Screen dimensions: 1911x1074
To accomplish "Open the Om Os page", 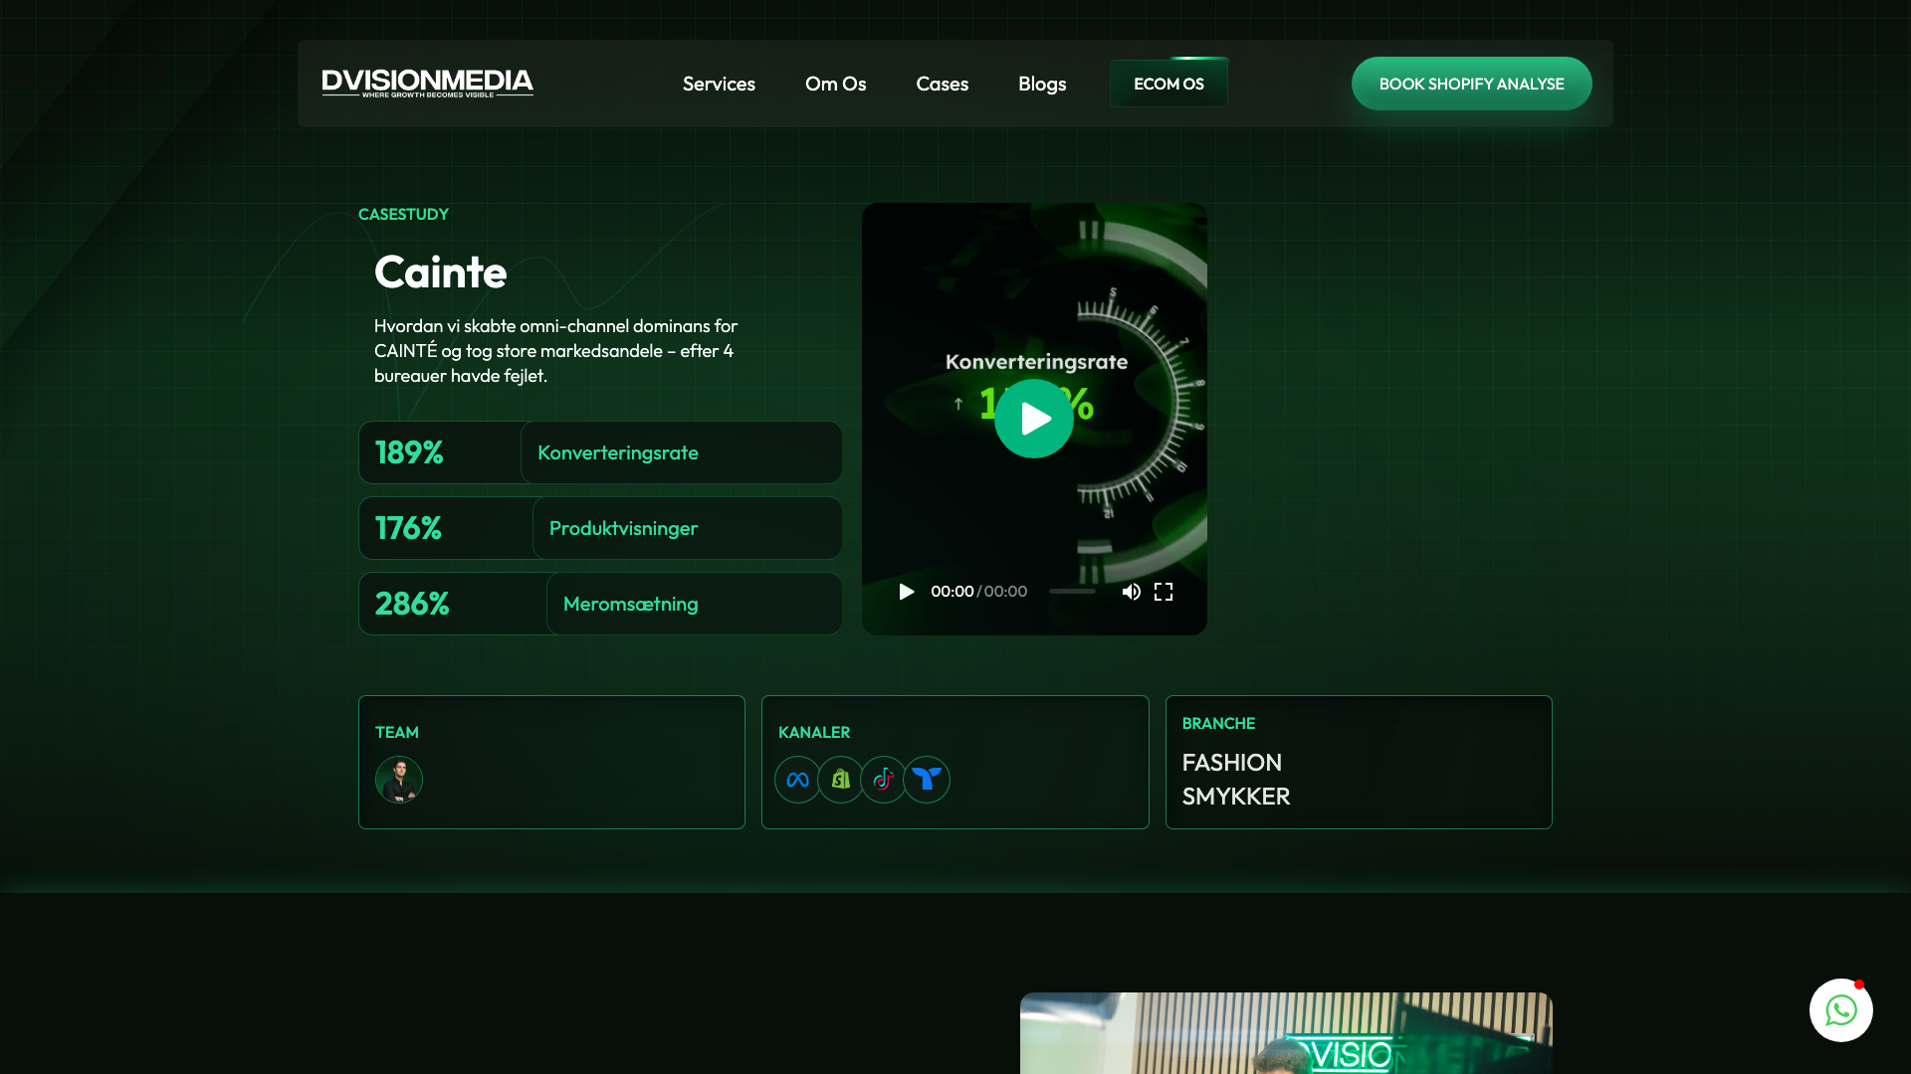I will click(x=835, y=84).
